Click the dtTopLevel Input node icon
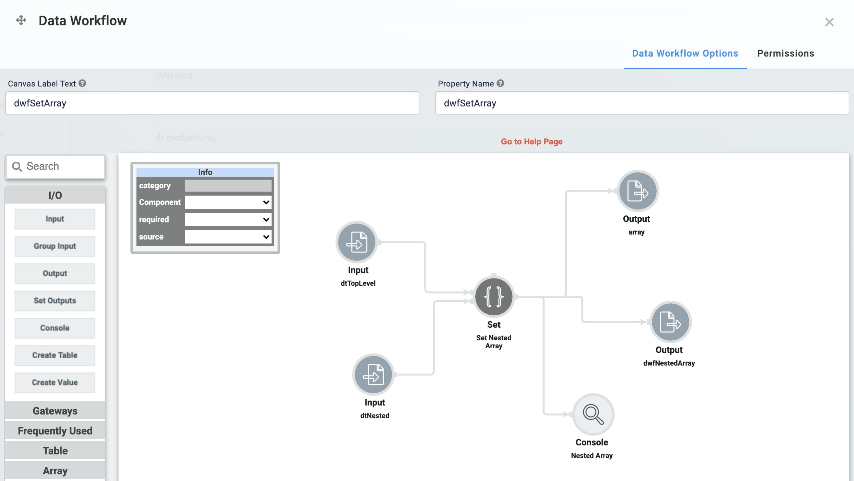Screen dimensions: 854x481 click(357, 242)
